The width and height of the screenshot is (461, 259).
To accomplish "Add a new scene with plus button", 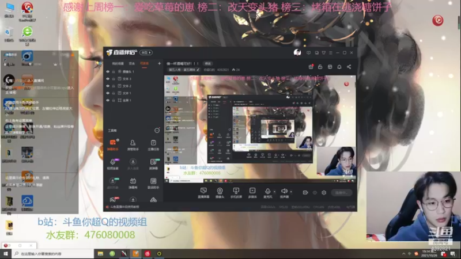I will [x=160, y=63].
